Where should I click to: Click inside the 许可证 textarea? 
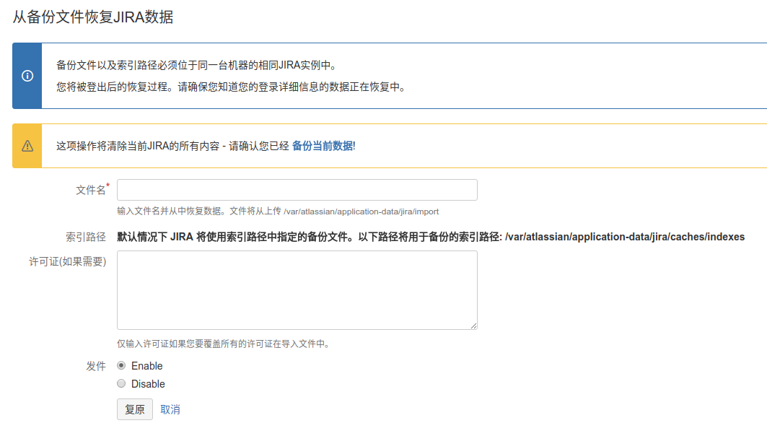pos(297,290)
